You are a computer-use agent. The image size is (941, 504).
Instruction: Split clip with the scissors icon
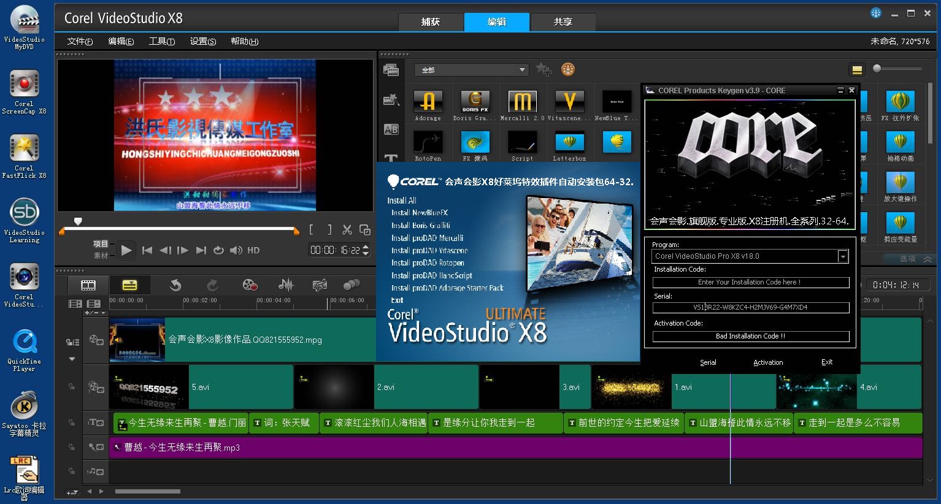347,230
